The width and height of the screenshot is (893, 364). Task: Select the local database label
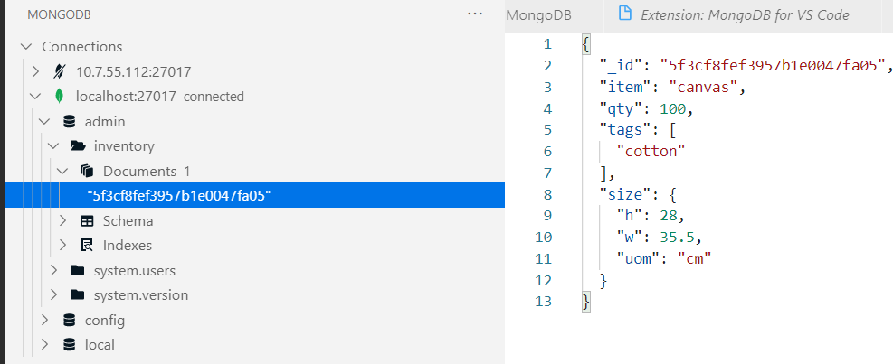[x=100, y=345]
